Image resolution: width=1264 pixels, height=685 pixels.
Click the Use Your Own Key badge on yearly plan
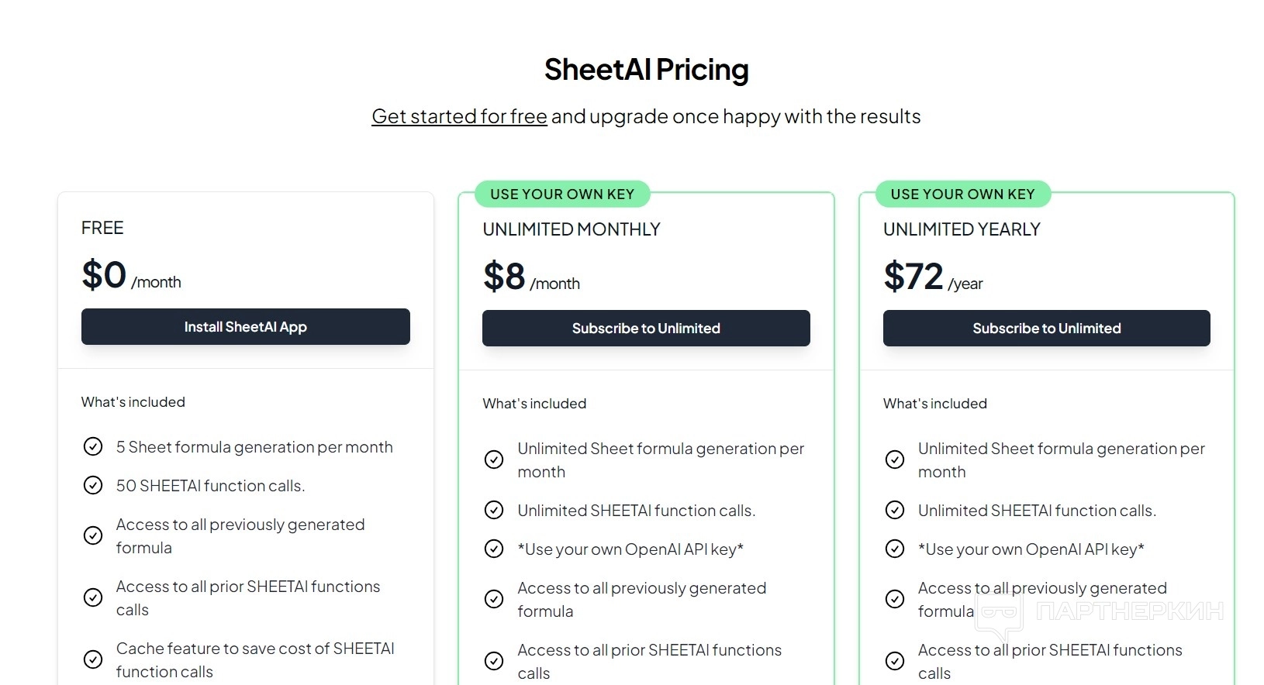click(x=962, y=194)
